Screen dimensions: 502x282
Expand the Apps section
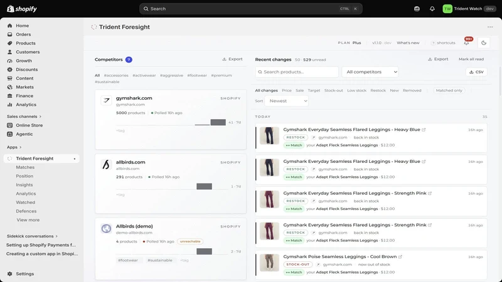[14, 147]
